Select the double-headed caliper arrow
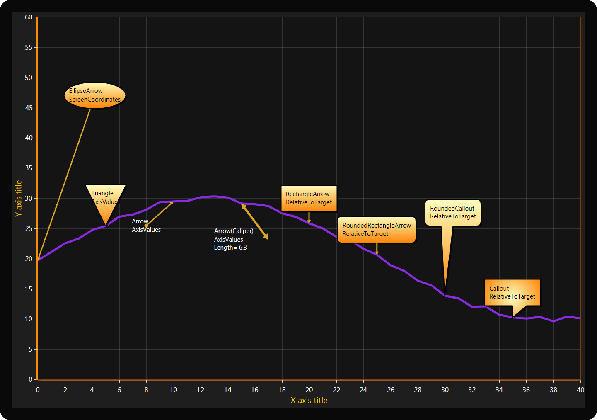The image size is (597, 420). coord(255,222)
